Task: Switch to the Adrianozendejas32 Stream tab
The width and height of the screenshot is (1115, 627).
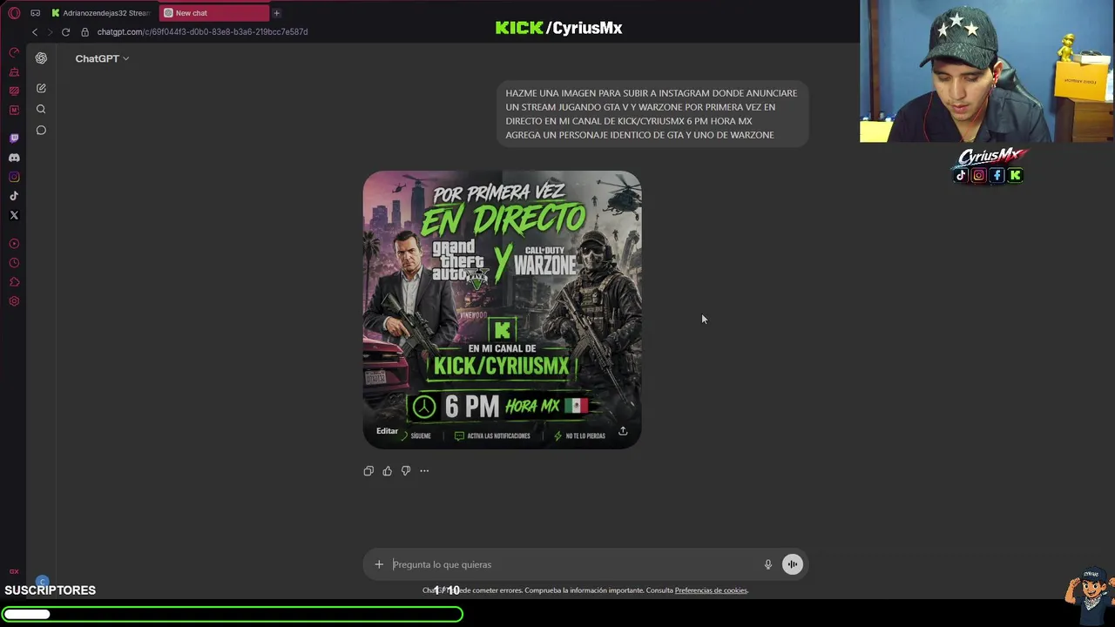Action: coord(100,13)
